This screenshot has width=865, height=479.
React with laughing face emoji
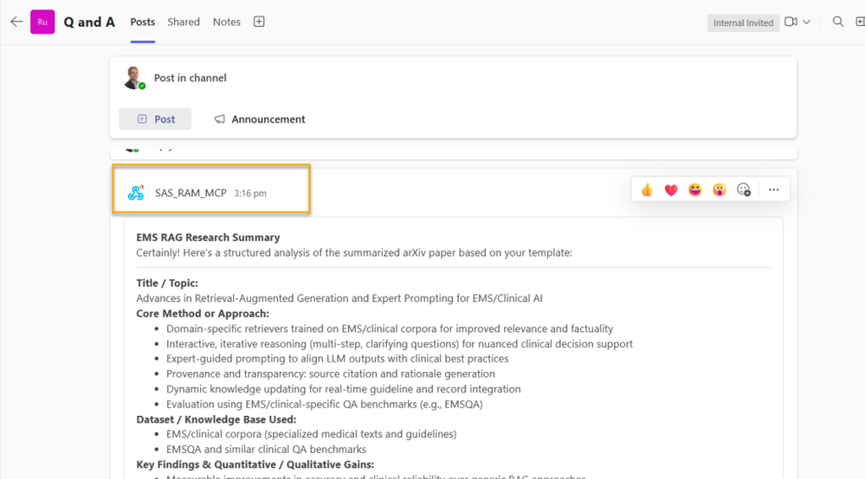click(695, 190)
